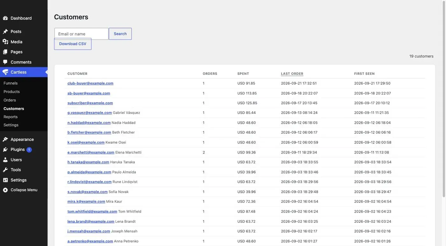Open p.almeida@example.com customer
Screen dimensions: 446x246
(89, 172)
